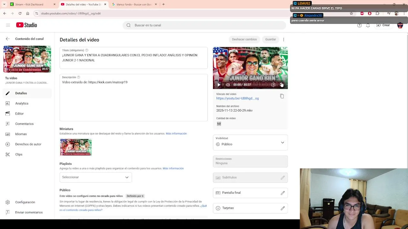
Task: View site information icon in address bar
Action: click(x=37, y=13)
